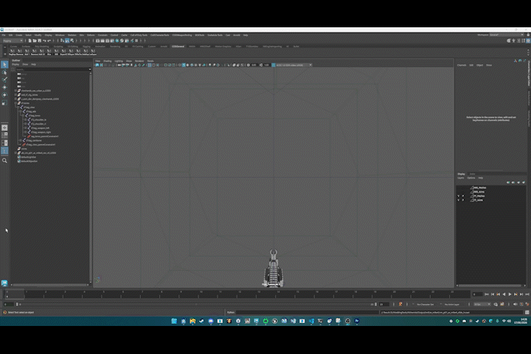Viewport: 531px width, 354px height.
Task: Open animation preferences icon at bottom right
Action: (527, 304)
